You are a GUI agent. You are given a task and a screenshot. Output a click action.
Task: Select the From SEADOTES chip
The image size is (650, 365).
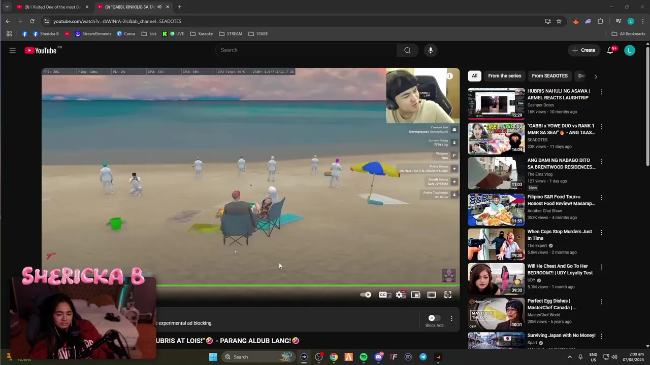point(549,76)
